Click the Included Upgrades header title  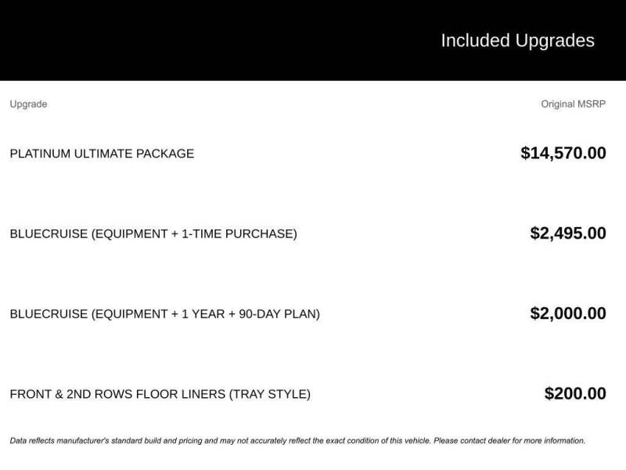tap(517, 41)
